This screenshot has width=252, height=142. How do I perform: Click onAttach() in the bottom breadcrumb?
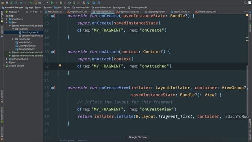[x=83, y=140]
